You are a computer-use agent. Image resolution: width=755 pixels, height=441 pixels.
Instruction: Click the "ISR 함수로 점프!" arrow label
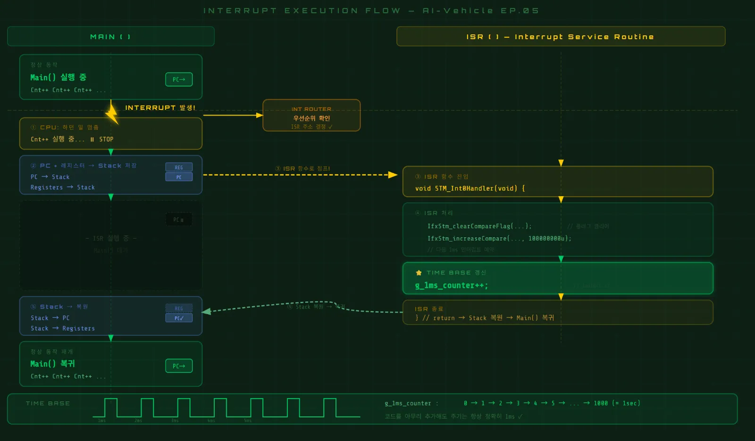(x=302, y=168)
